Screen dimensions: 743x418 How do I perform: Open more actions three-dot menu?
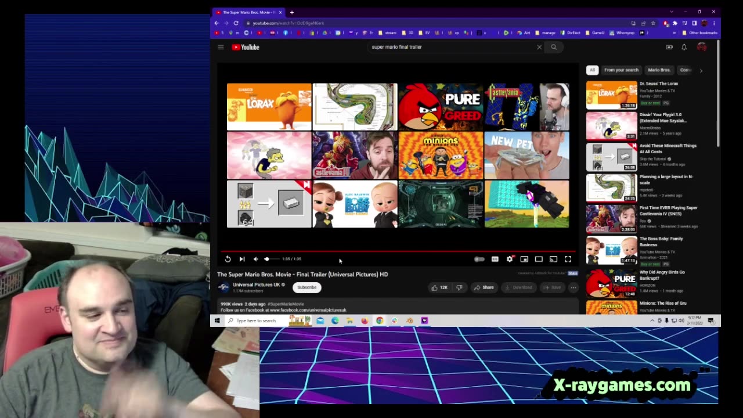point(573,287)
